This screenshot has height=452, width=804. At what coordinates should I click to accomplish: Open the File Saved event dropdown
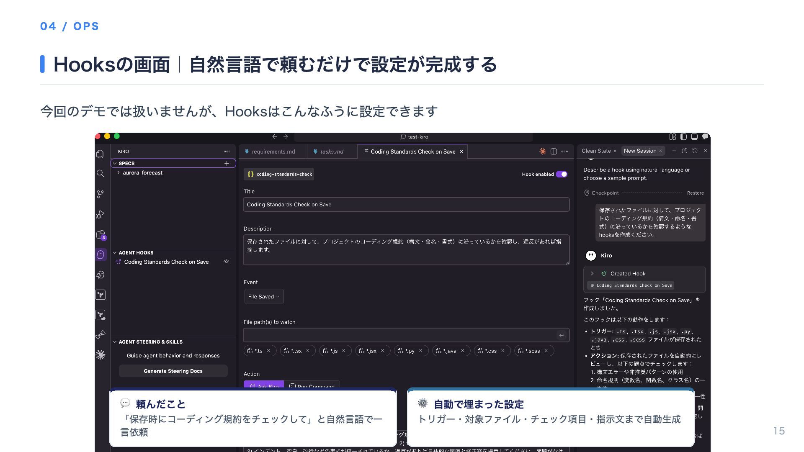coord(264,297)
